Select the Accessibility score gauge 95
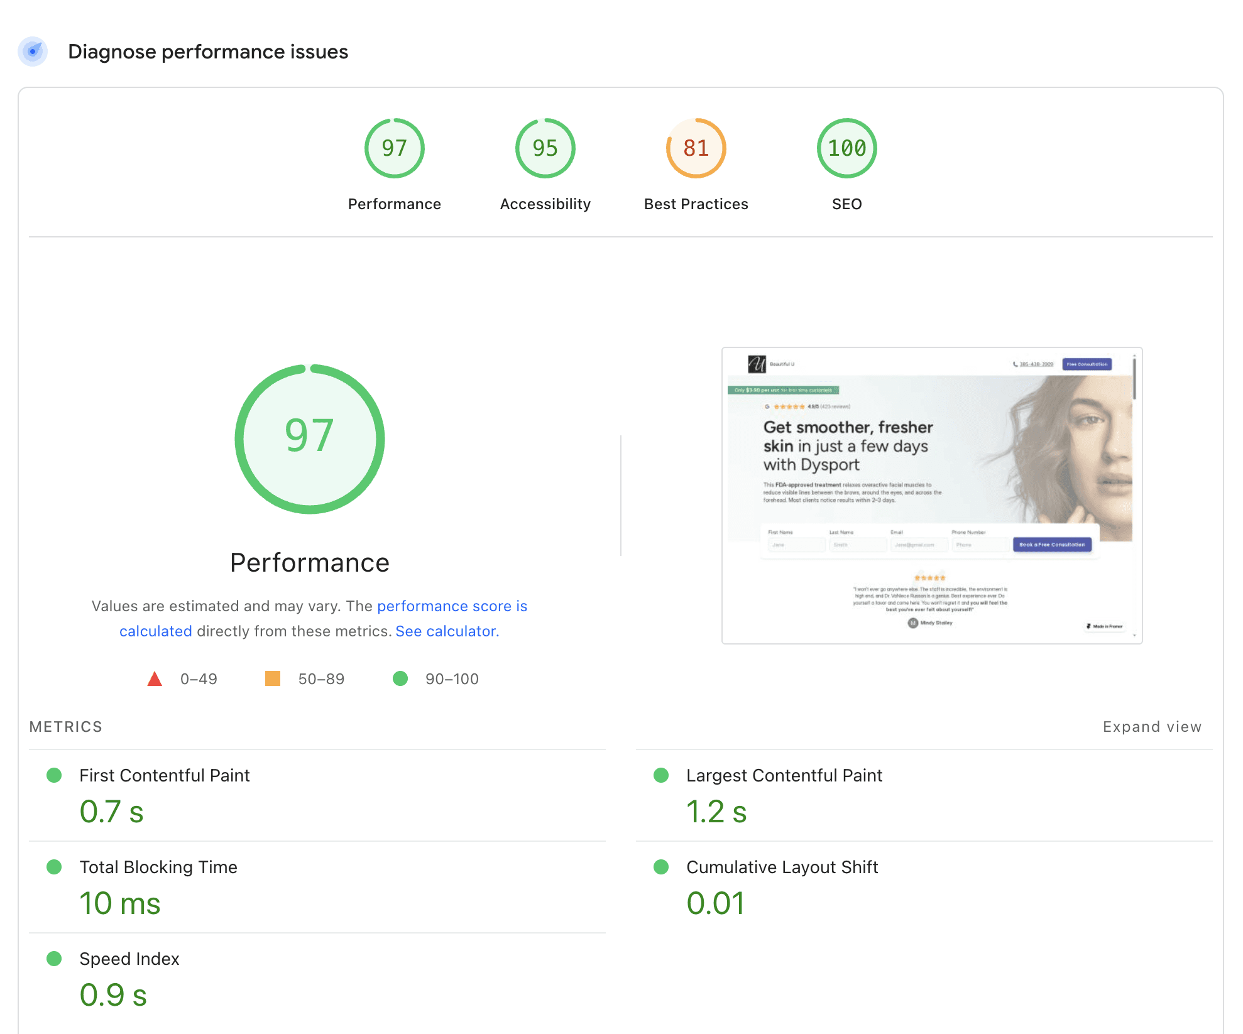Viewport: 1243px width, 1034px height. coord(545,148)
